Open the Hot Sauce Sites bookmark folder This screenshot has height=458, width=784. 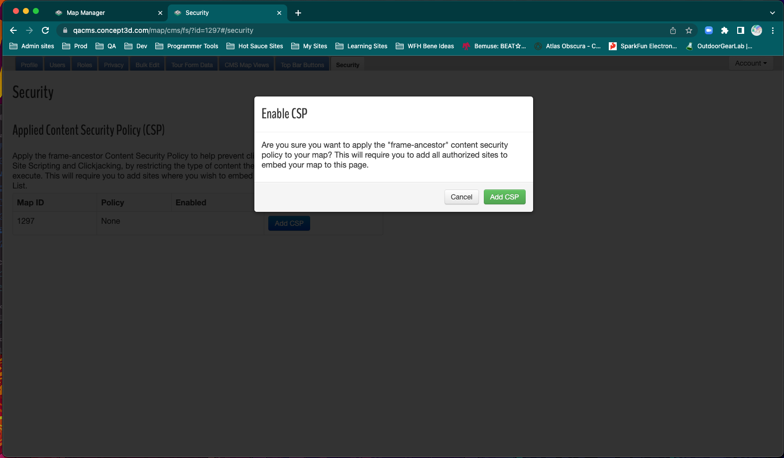(254, 46)
